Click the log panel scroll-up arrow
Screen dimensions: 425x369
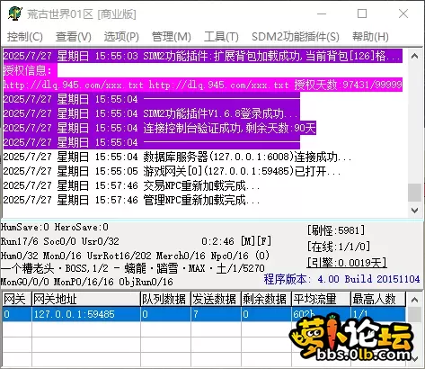(x=414, y=56)
